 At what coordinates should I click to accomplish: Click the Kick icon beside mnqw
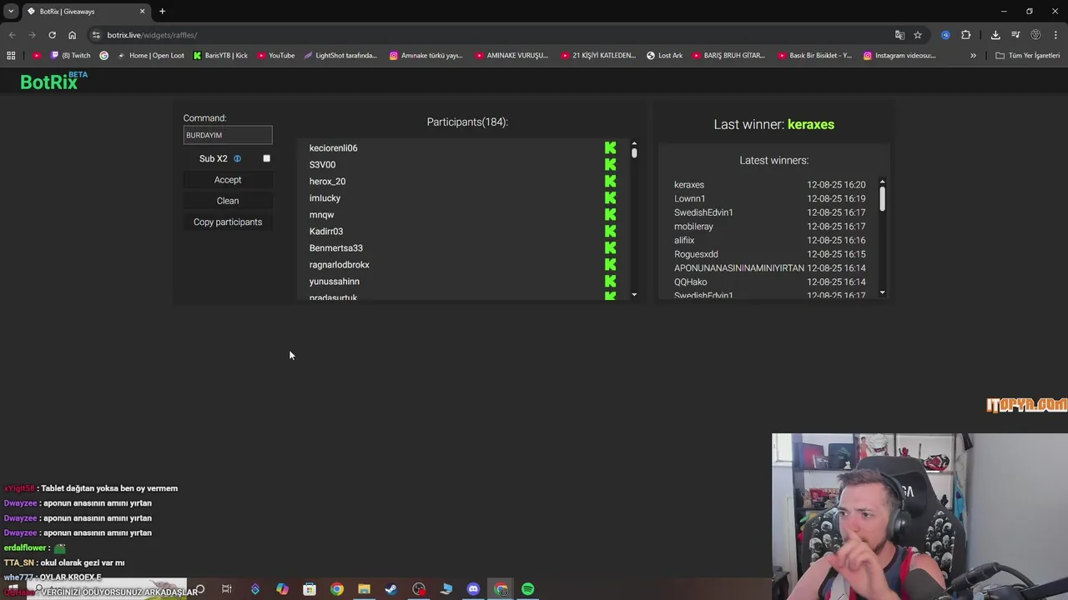click(610, 215)
